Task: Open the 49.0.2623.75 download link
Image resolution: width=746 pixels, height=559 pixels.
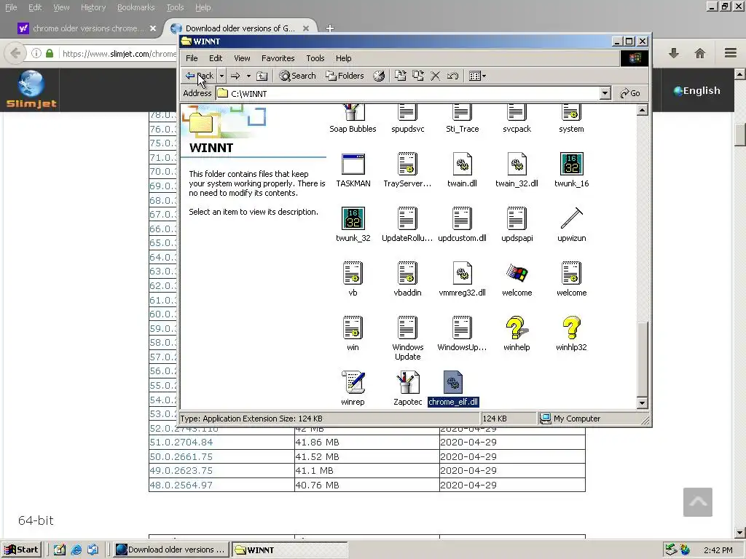Action: click(181, 471)
